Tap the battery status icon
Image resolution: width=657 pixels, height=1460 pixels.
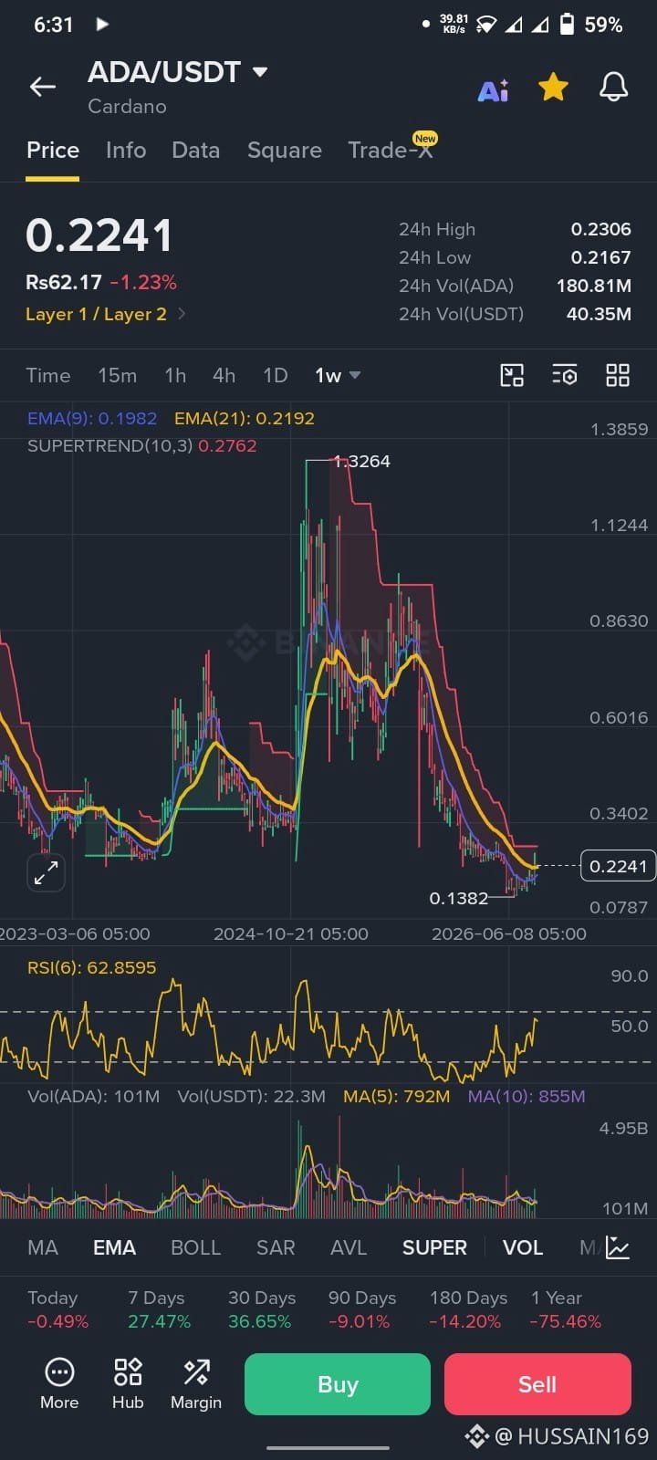pos(567,25)
